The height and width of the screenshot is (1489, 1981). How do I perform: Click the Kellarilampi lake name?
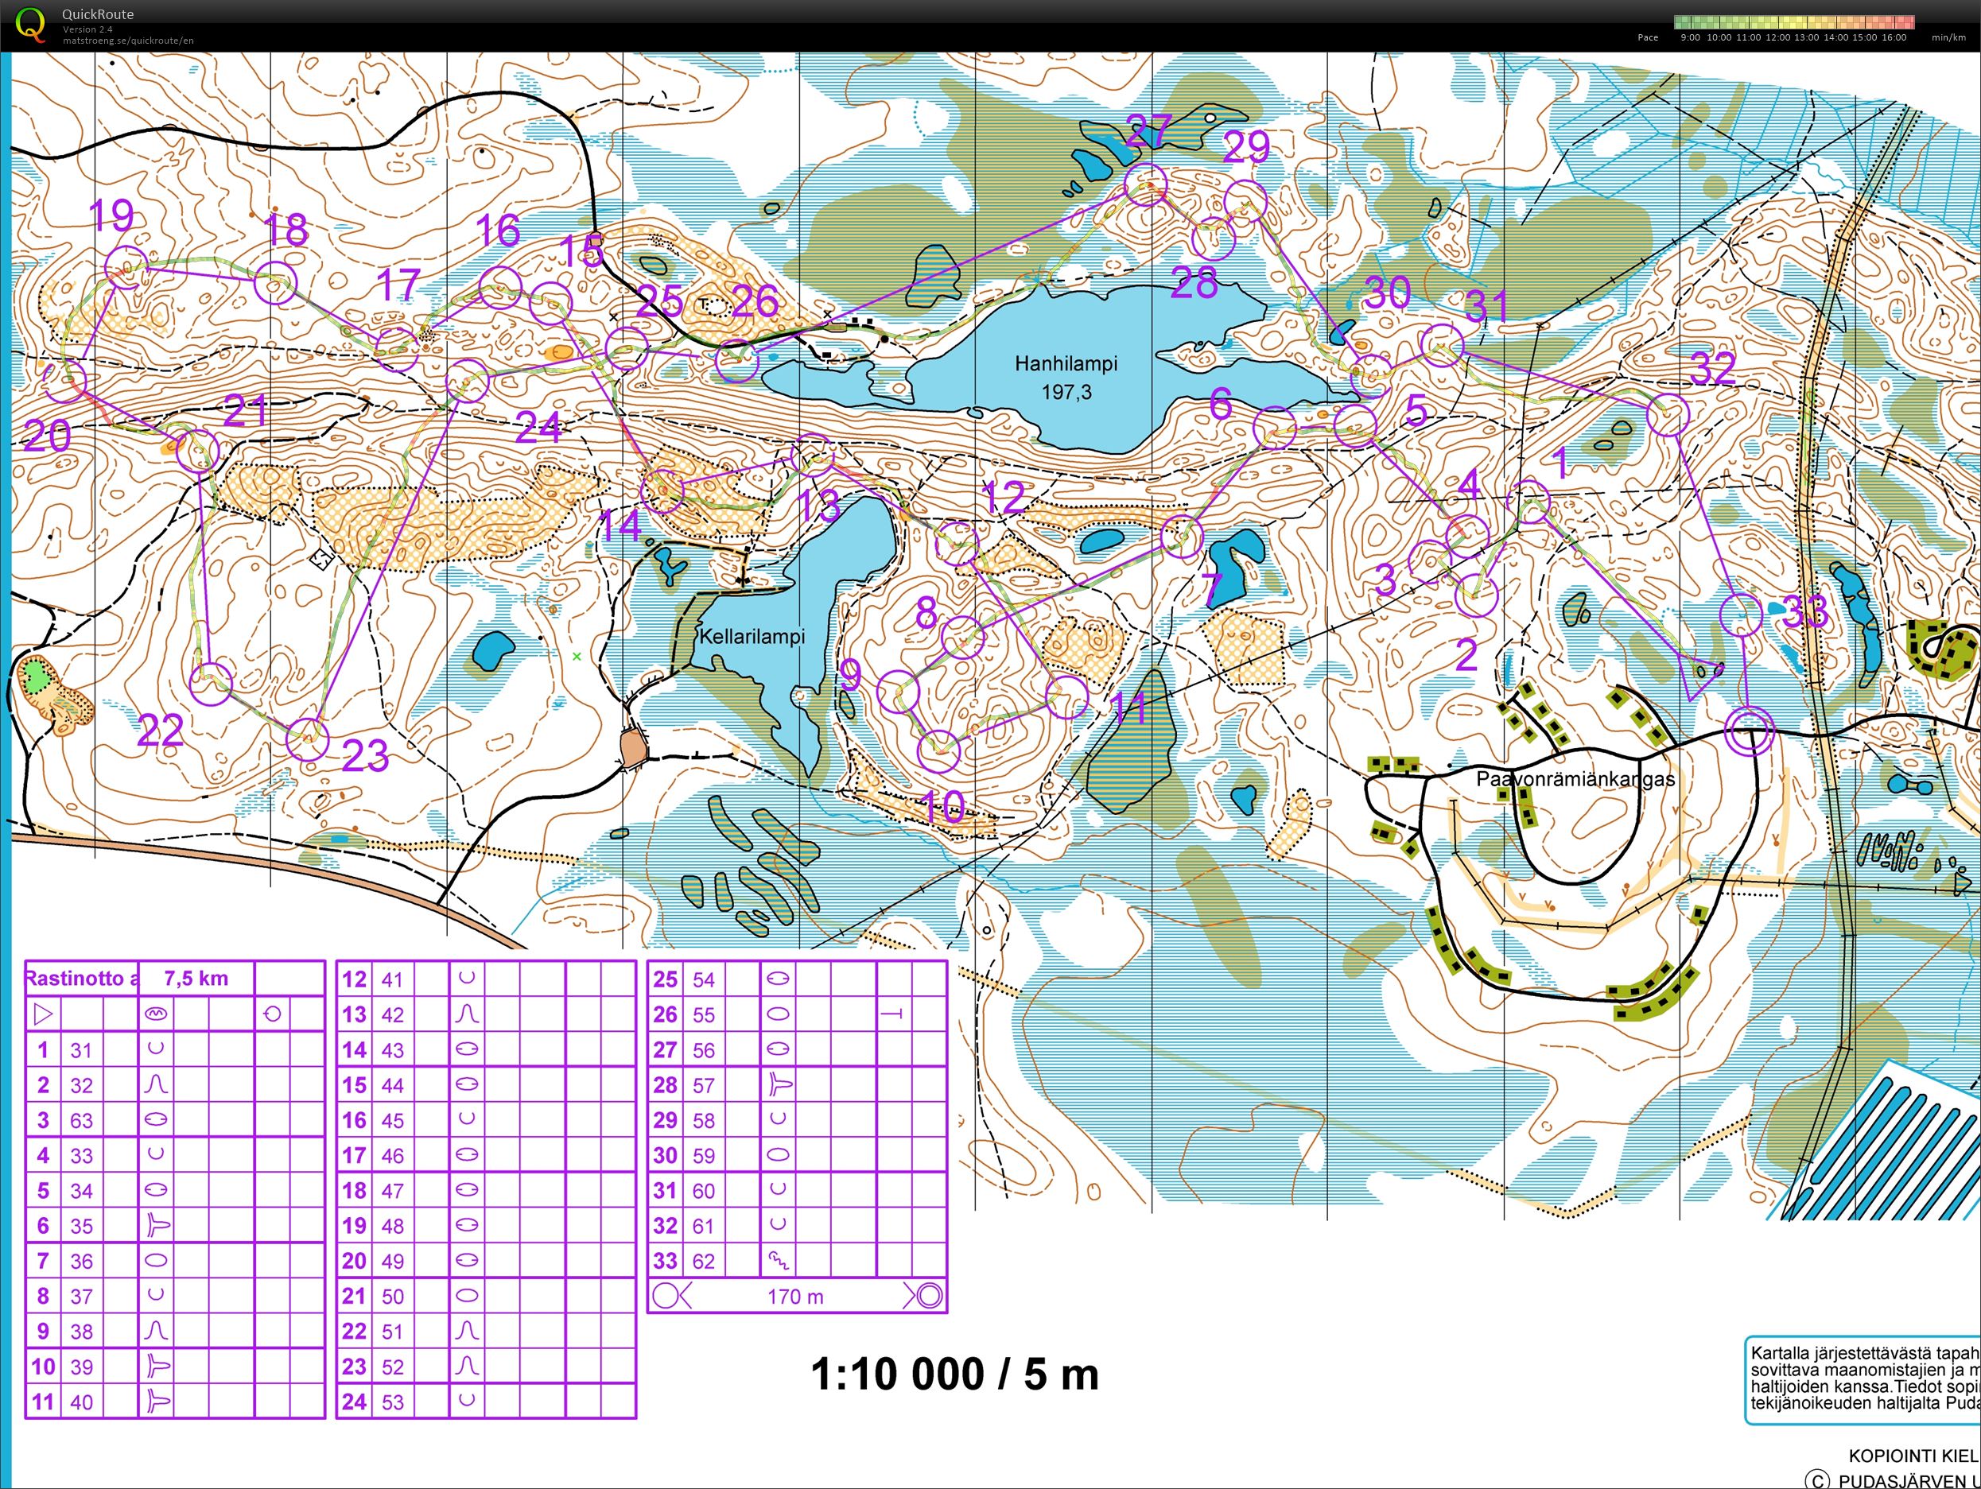click(x=752, y=637)
